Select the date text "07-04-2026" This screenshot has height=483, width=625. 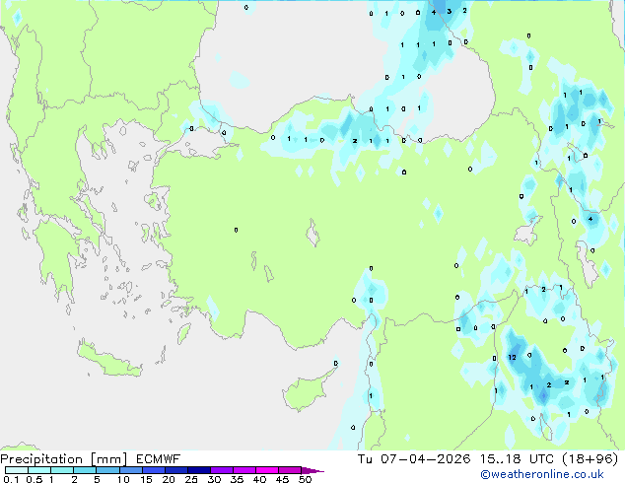pyautogui.click(x=426, y=459)
